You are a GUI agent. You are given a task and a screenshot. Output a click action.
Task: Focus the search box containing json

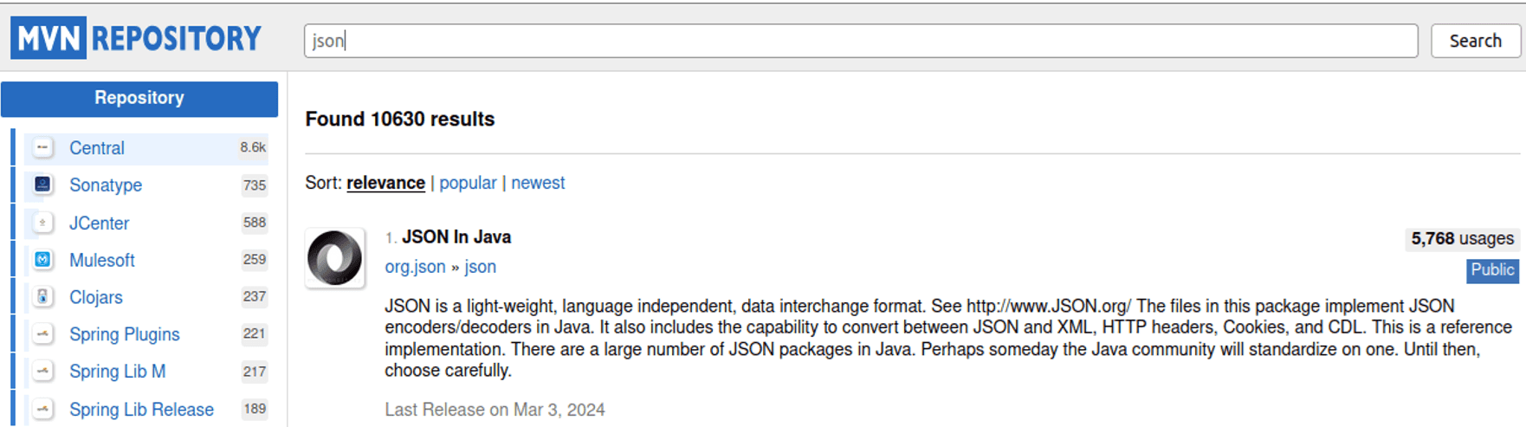tap(860, 41)
